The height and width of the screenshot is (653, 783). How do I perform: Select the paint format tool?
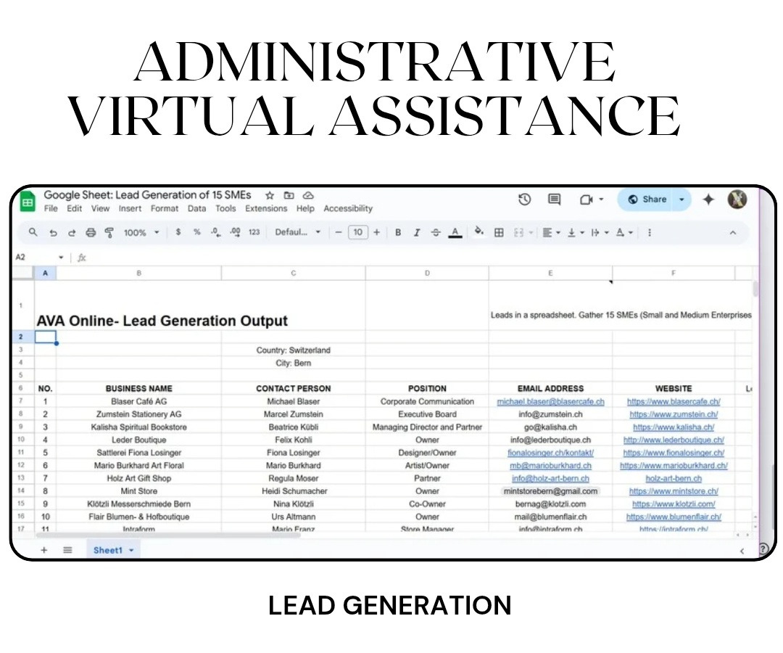pyautogui.click(x=109, y=233)
